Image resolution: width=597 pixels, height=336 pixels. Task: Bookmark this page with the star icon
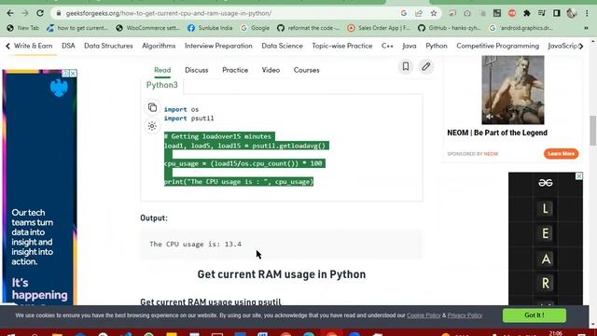pos(434,13)
